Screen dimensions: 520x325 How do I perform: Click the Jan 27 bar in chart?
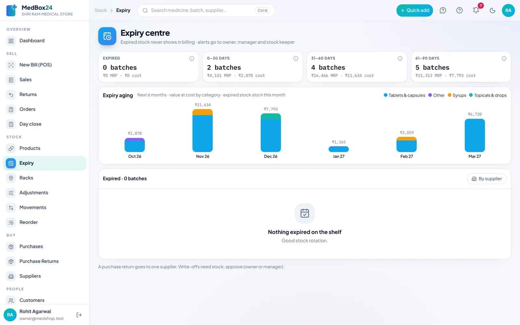pyautogui.click(x=339, y=149)
